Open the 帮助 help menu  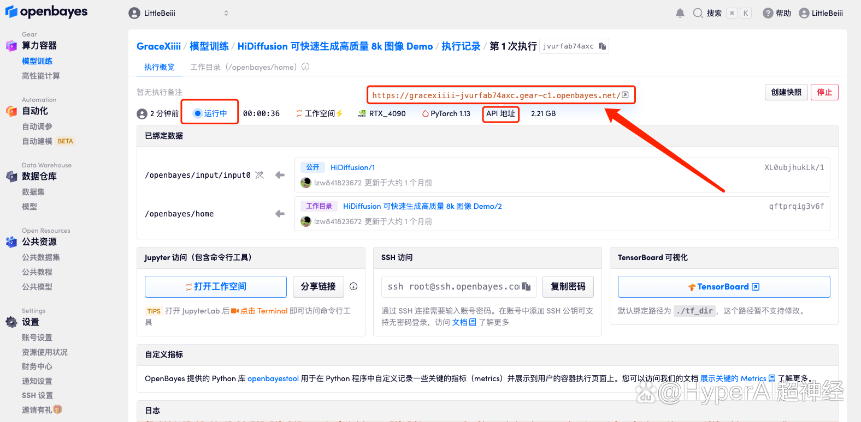coord(777,13)
